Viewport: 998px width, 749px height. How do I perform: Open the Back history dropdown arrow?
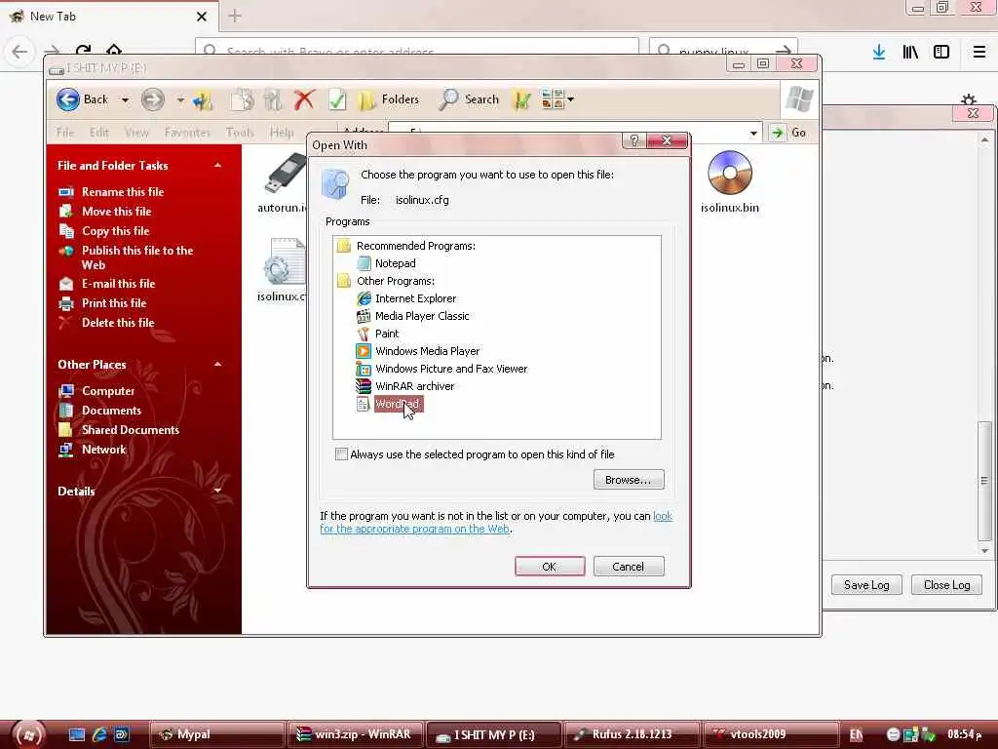click(x=126, y=100)
